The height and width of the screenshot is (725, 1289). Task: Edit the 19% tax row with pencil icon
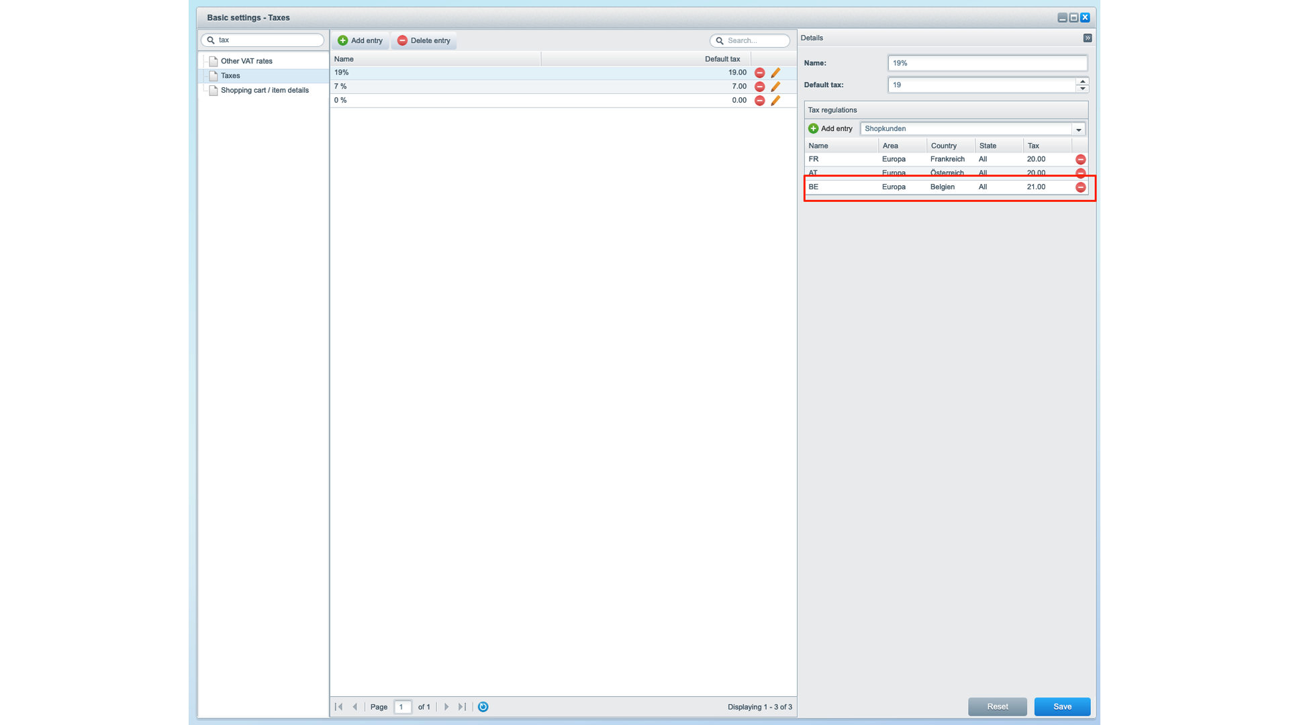click(775, 72)
